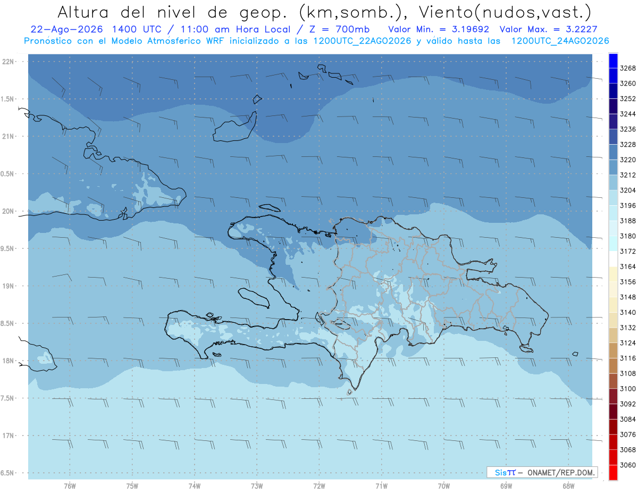Click the 18N latitude label
The image size is (638, 493).
pos(9,361)
